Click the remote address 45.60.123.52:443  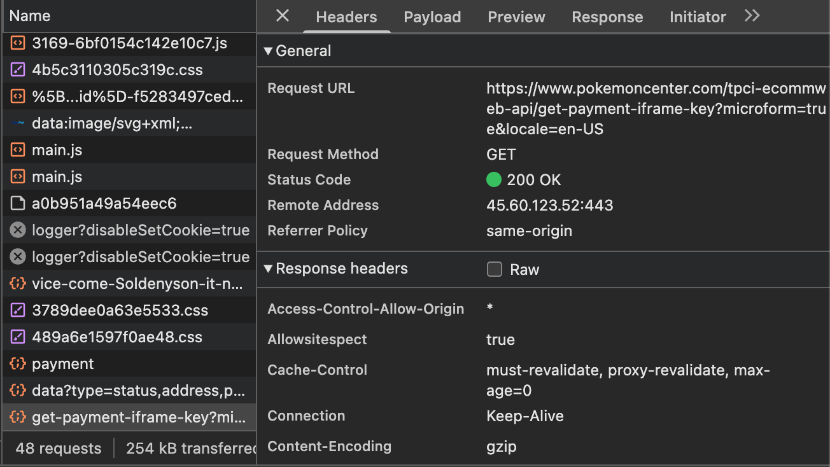[x=550, y=206]
